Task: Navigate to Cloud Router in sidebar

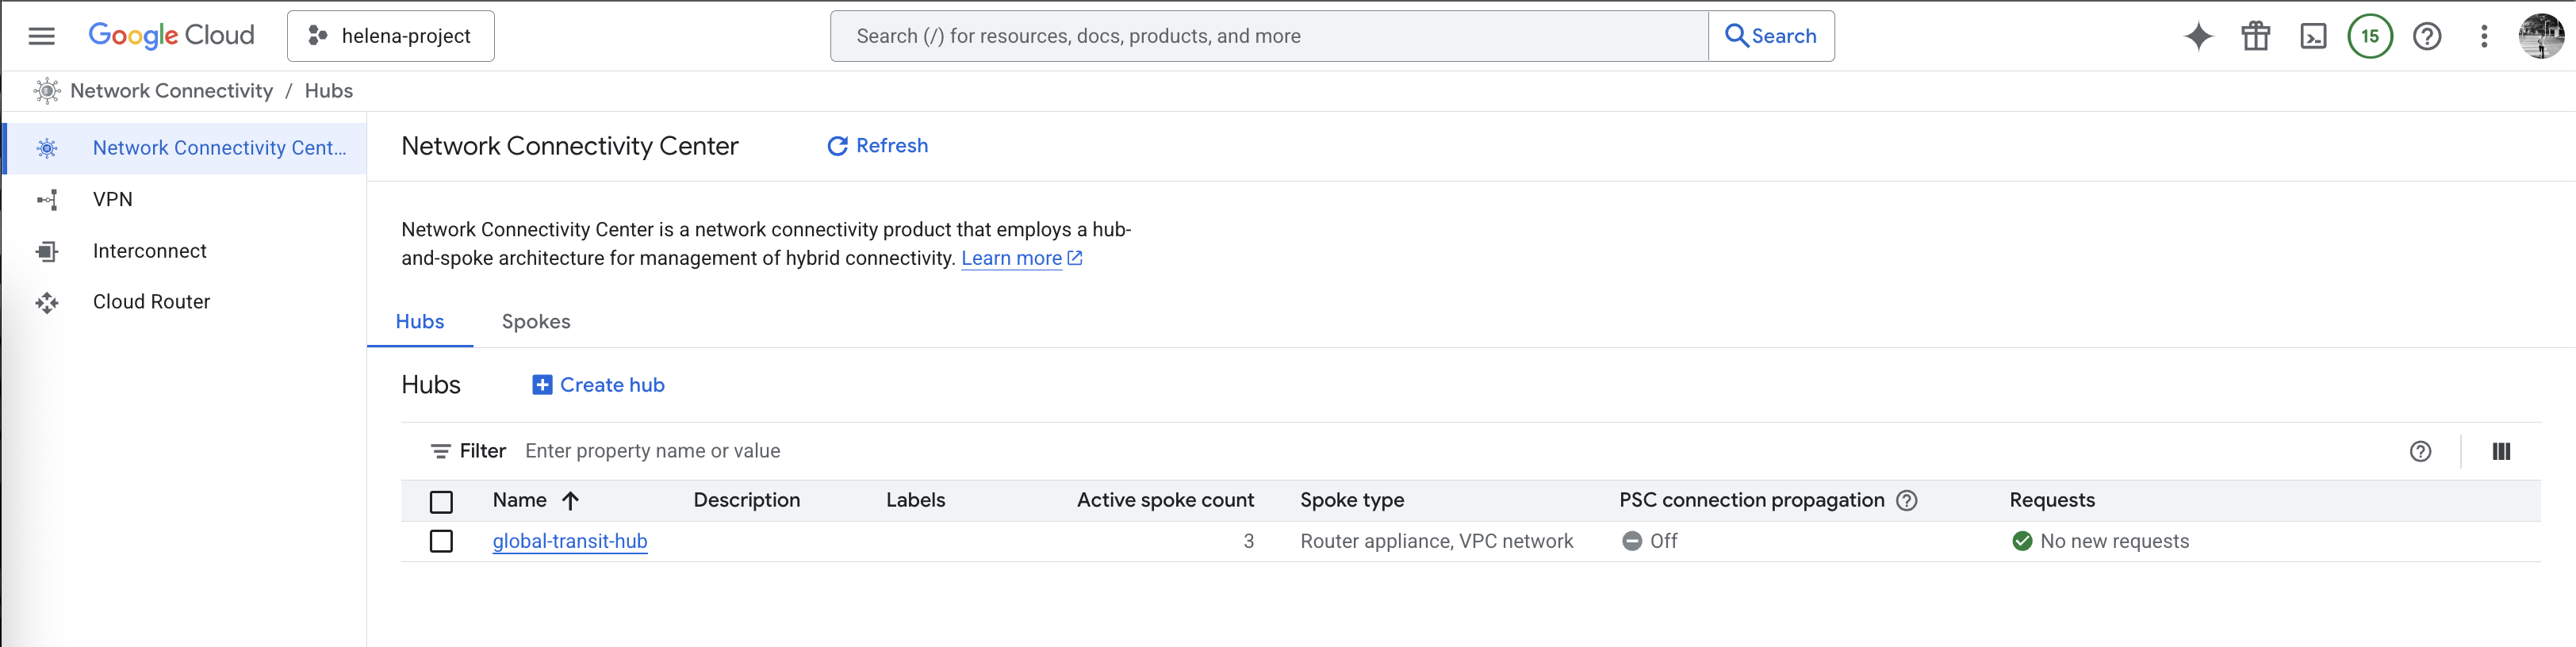Action: [x=151, y=302]
